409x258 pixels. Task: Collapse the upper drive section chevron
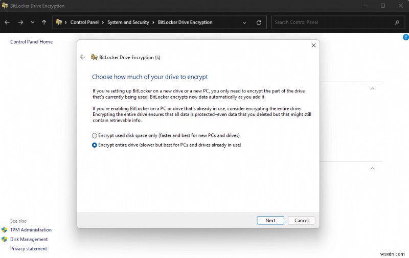(373, 89)
